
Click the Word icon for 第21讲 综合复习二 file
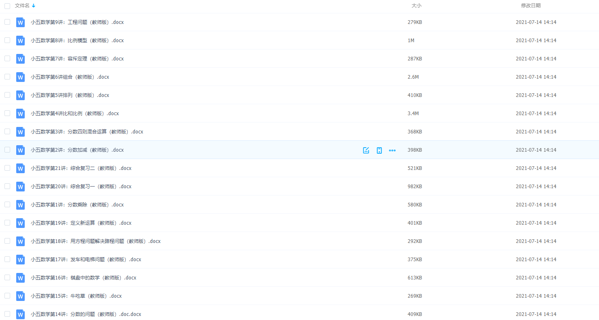click(x=20, y=168)
